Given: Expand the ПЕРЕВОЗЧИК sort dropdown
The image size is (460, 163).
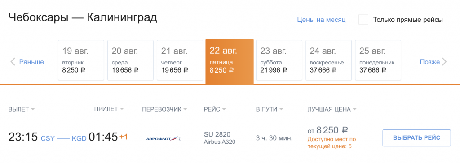Looking at the screenshot, I should (x=186, y=109).
